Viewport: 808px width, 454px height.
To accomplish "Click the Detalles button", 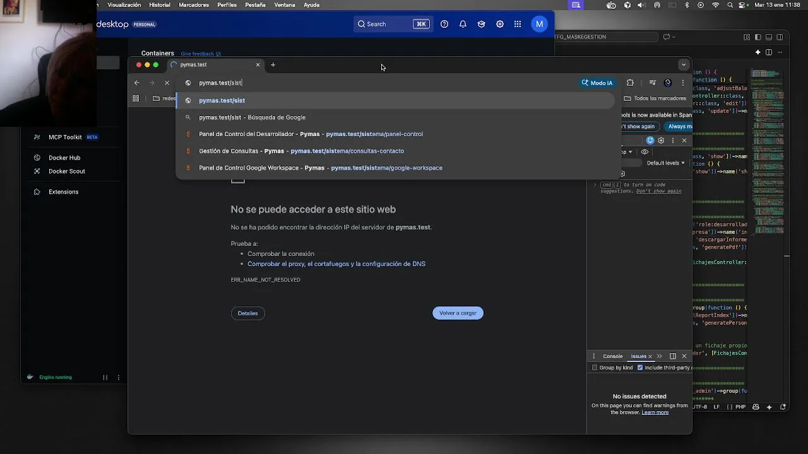I will (248, 313).
